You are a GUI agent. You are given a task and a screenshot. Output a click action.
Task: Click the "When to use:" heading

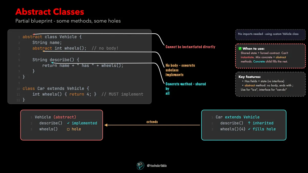[254, 48]
